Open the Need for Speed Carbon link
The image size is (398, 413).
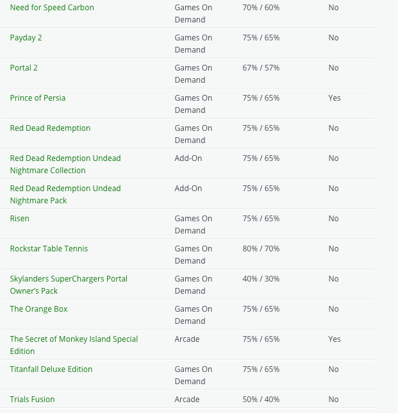(52, 8)
